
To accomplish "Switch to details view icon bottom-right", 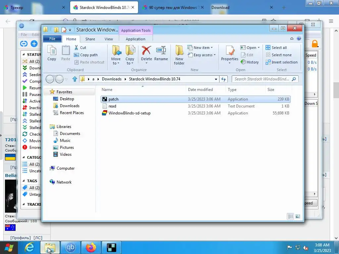I will coord(290,216).
